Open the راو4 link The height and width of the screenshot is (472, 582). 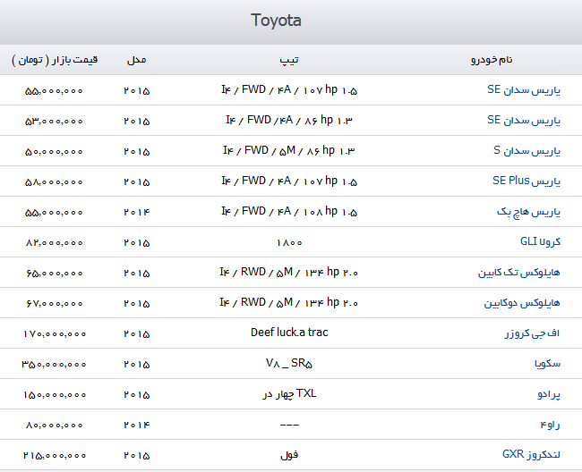point(550,425)
